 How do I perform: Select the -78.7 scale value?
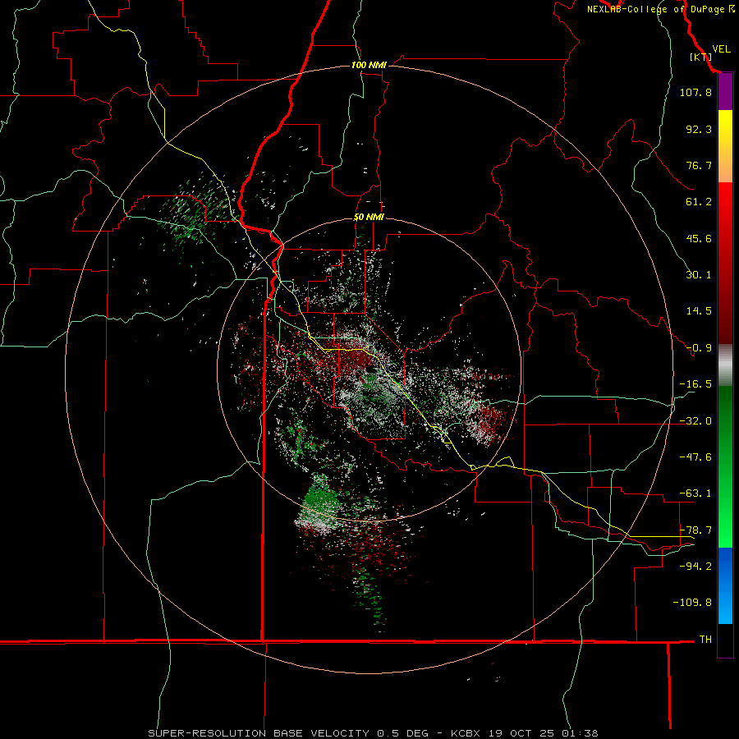coord(695,530)
